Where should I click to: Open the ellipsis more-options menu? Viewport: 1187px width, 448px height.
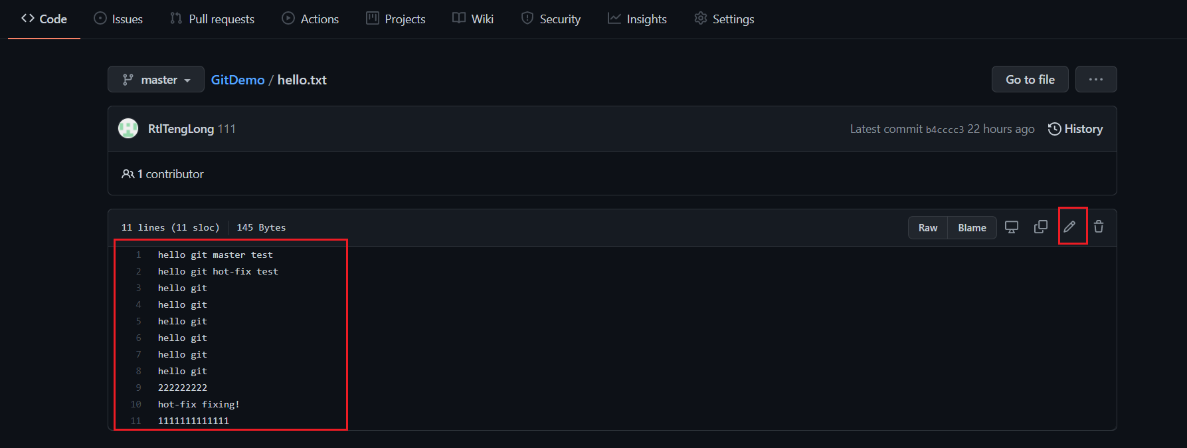[1096, 78]
